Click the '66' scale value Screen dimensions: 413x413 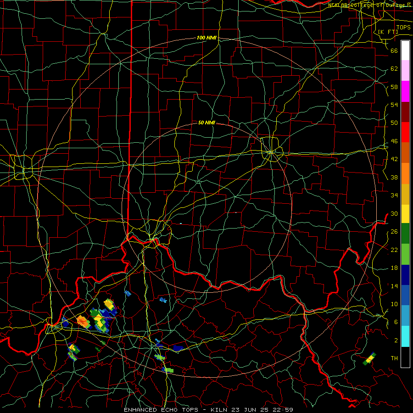pos(394,50)
